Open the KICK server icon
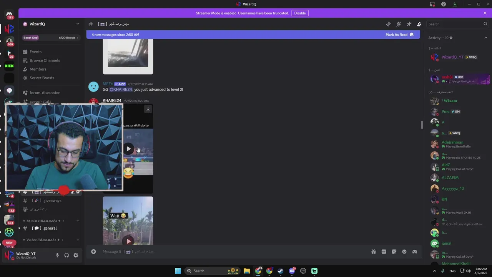Viewport: 492px width, 277px height. point(9,66)
